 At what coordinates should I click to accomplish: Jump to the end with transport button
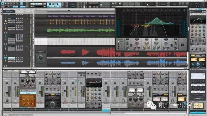tap(41, 4)
